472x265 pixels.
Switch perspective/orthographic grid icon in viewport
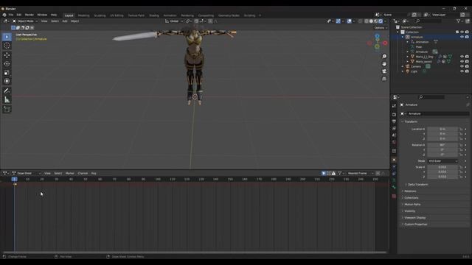(384, 79)
